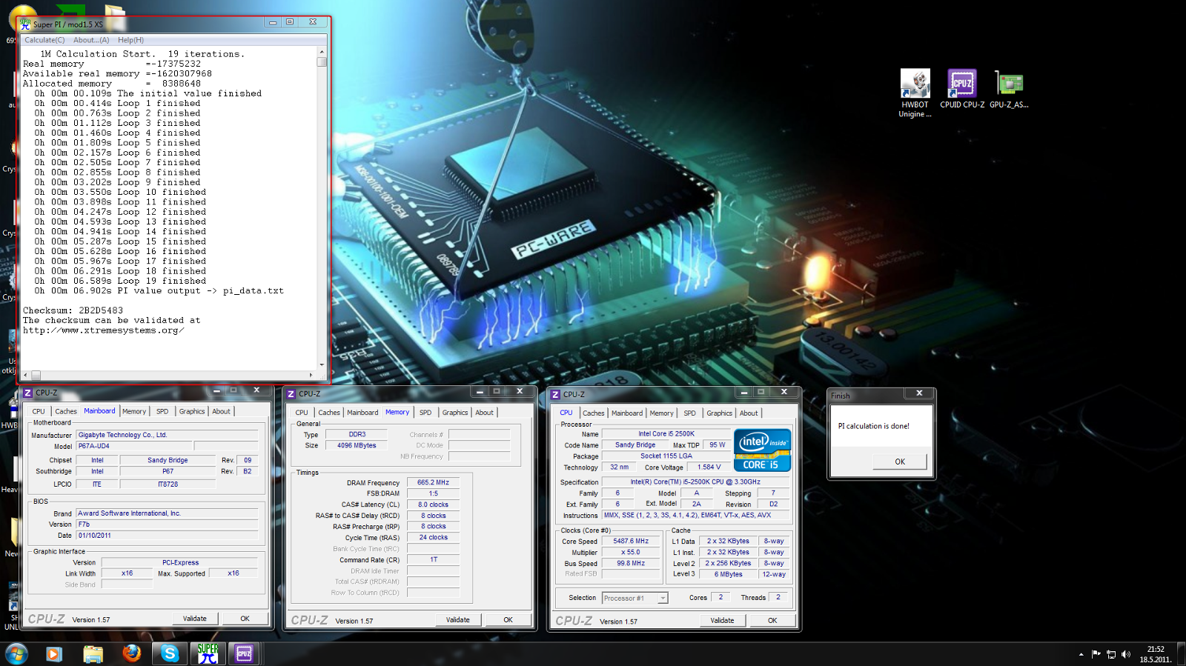
Task: Select Graphics tab in Mainboard CPU-Z window
Action: [x=192, y=411]
